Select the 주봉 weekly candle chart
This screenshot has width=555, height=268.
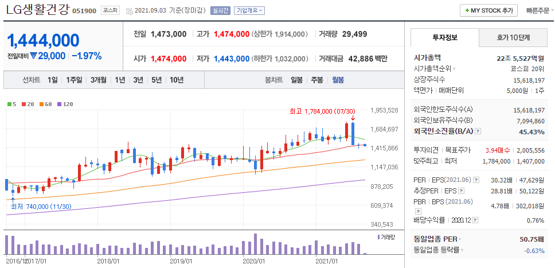pos(317,80)
